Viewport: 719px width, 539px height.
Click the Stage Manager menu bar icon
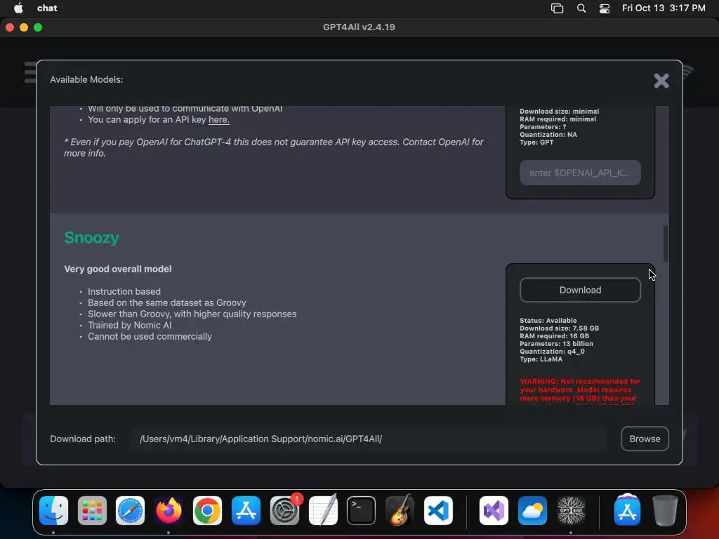(557, 8)
